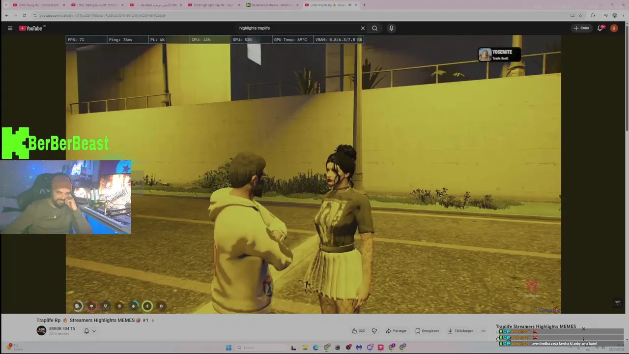Open the Windows Start menu

[229, 348]
